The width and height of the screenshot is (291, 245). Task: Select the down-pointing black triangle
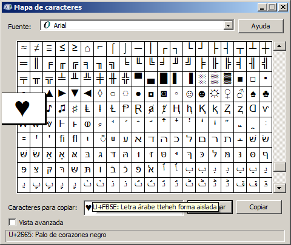click(x=75, y=94)
